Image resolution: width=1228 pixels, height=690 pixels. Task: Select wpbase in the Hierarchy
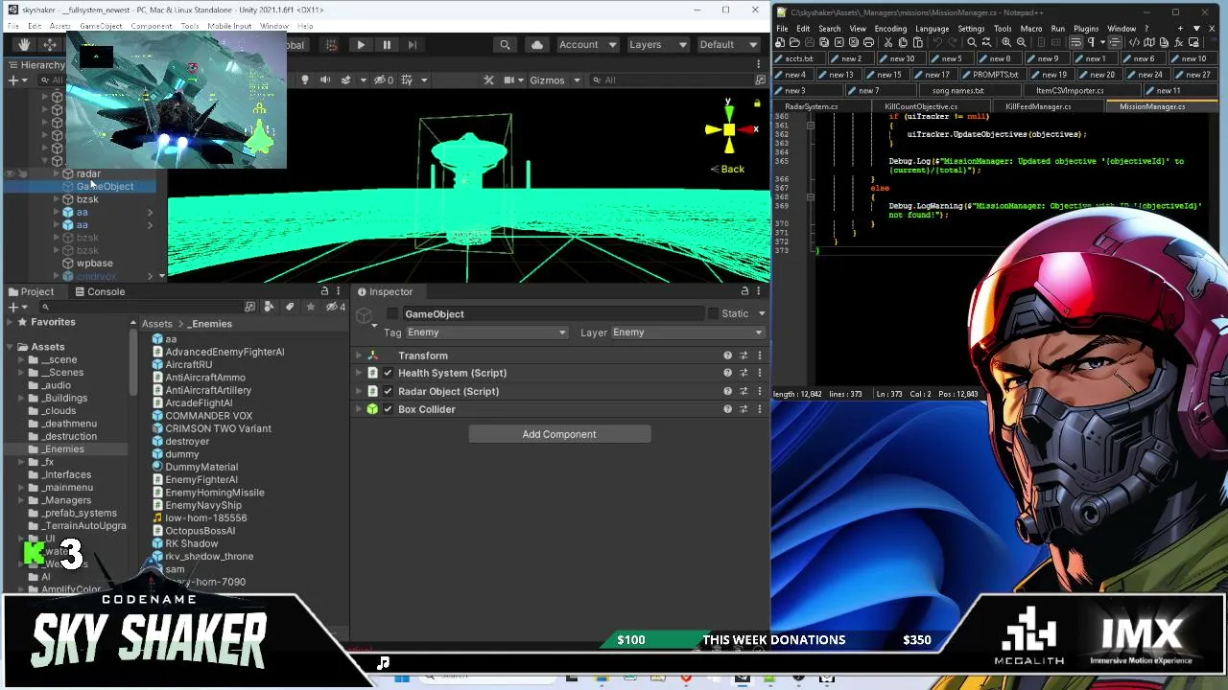pos(94,263)
